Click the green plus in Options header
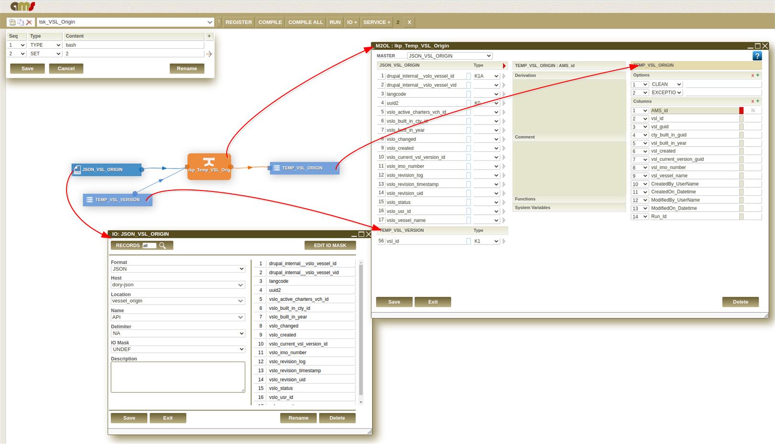This screenshot has width=775, height=444. [x=758, y=75]
